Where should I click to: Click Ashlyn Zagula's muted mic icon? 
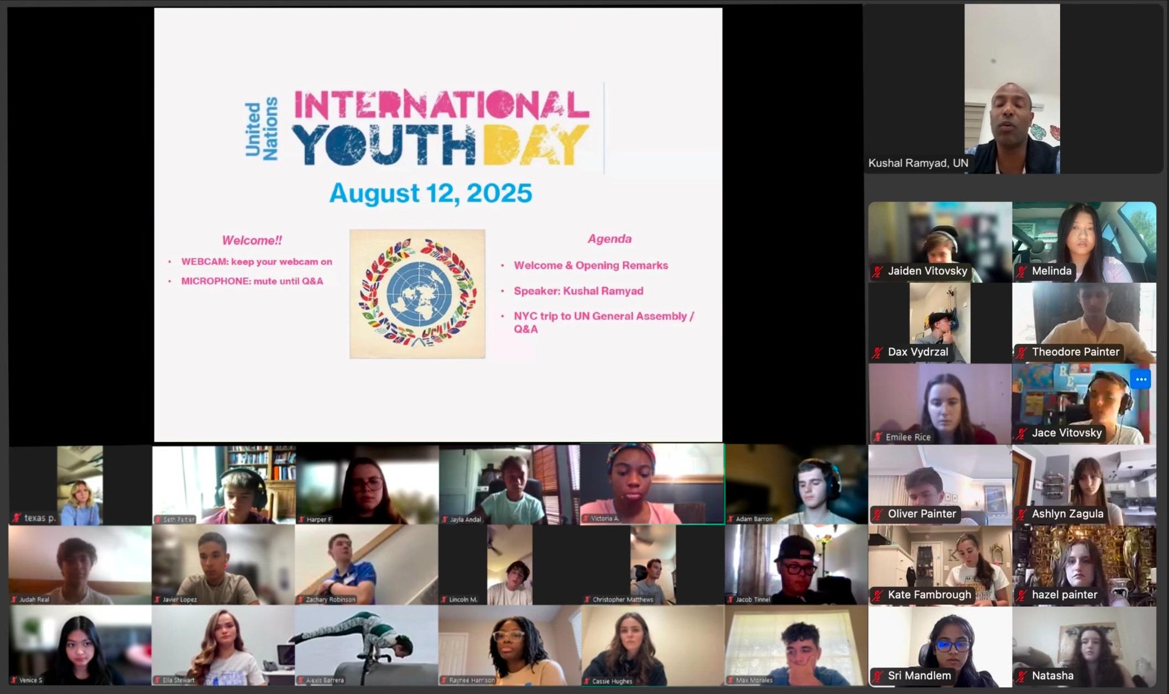[x=1022, y=514]
